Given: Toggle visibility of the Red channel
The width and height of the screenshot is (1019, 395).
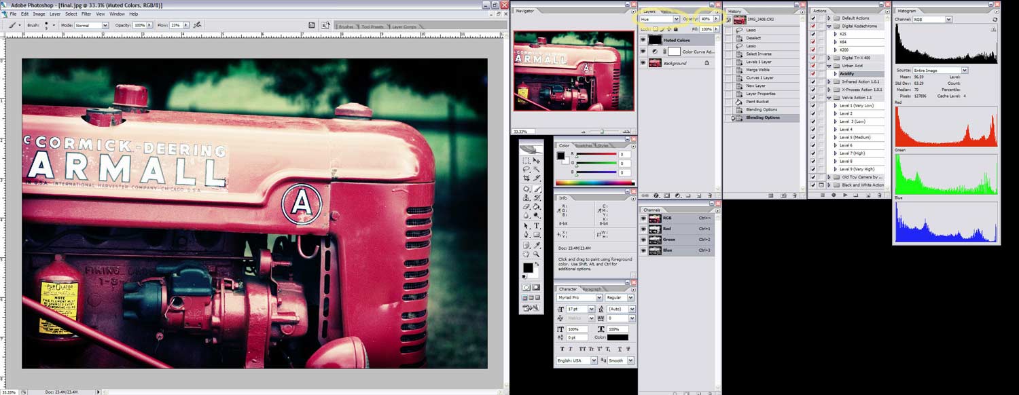Looking at the screenshot, I should [643, 229].
